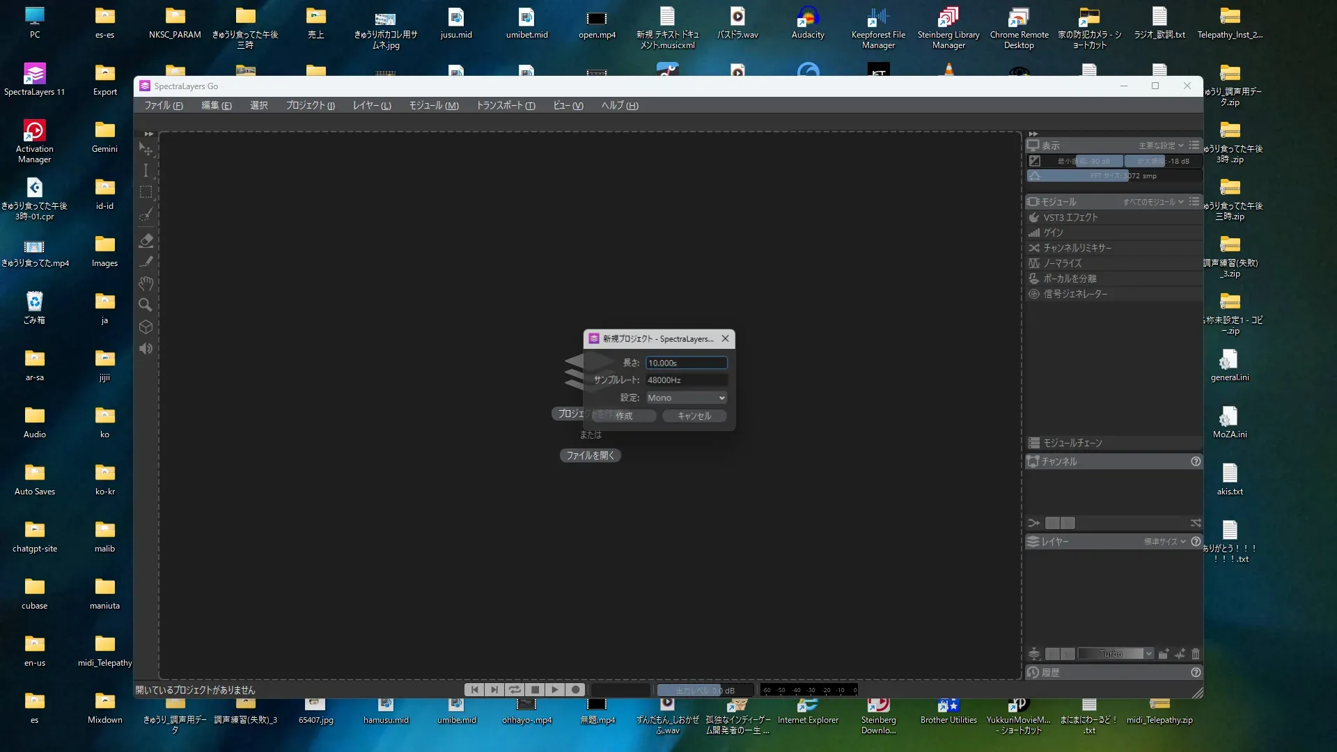
Task: Click the speaker playback tool icon
Action: 146,349
